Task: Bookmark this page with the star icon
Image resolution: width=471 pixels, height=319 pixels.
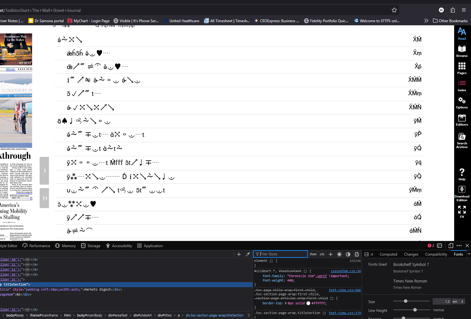Action: 394,10
